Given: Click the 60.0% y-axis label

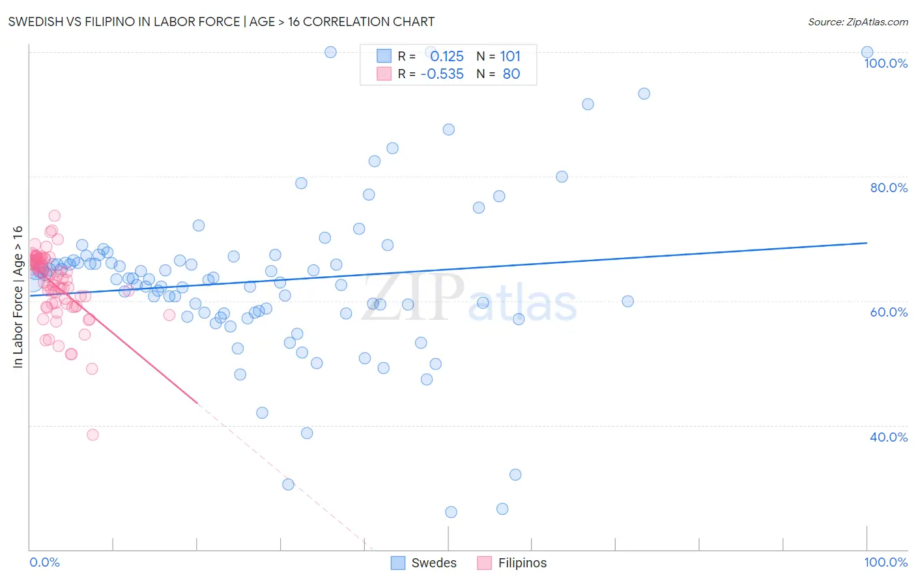Looking at the screenshot, I should pyautogui.click(x=889, y=312).
